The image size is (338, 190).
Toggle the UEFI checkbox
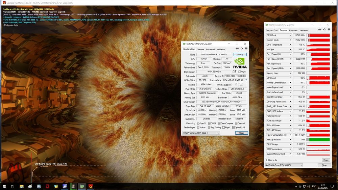point(240,72)
